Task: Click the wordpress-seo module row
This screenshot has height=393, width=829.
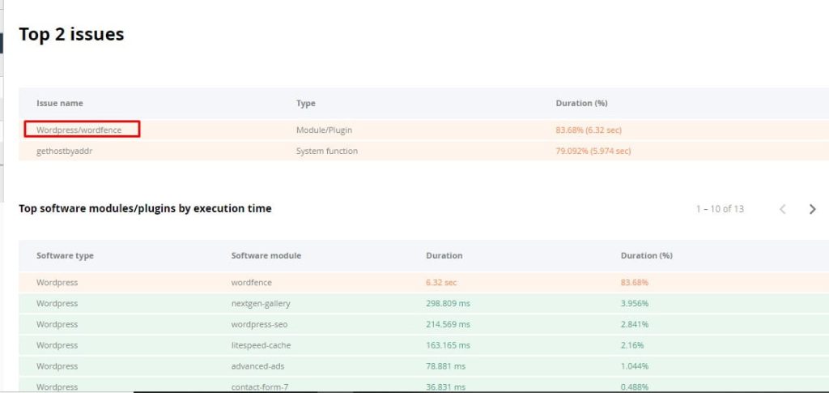Action: click(x=259, y=324)
